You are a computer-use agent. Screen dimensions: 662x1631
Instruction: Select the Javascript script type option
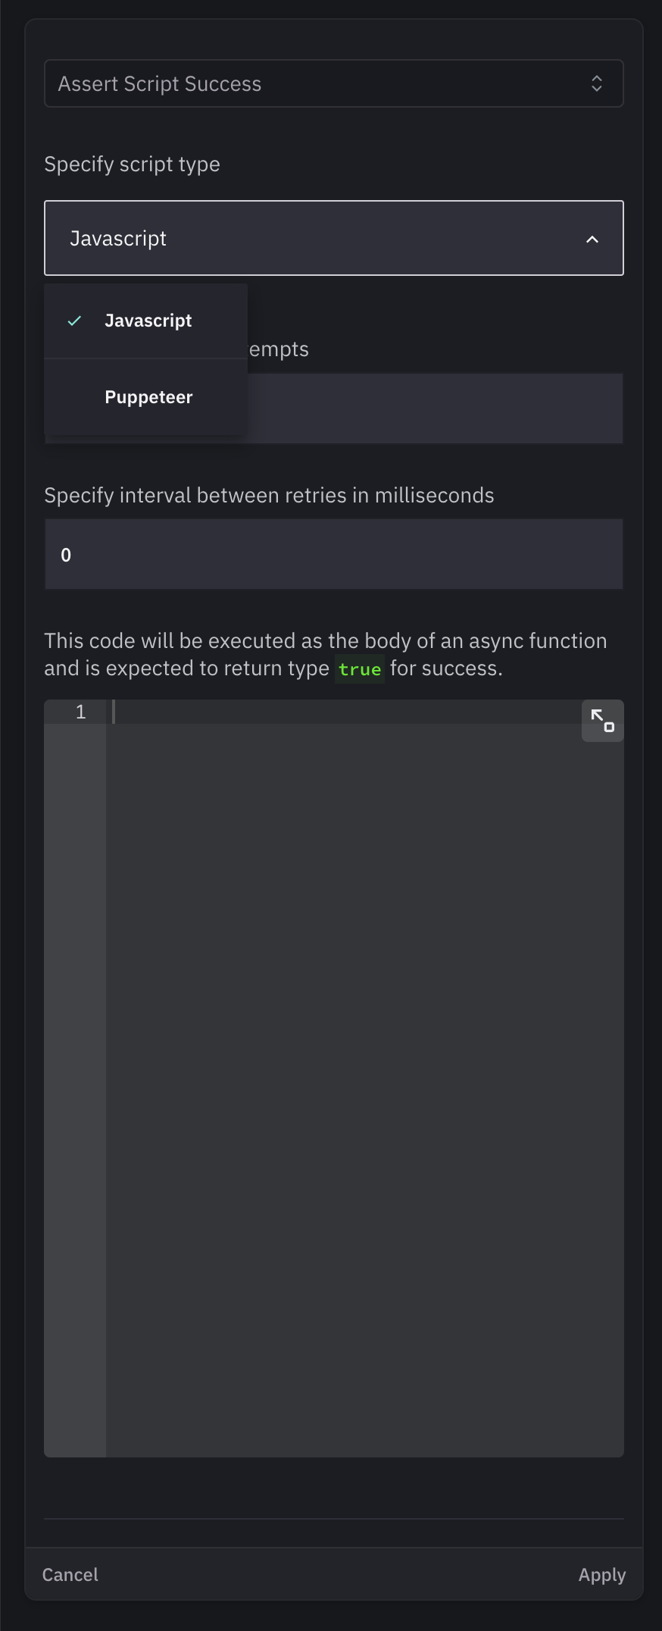148,321
